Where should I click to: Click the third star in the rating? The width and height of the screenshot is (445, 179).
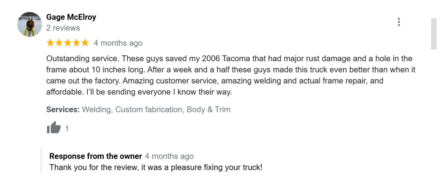pyautogui.click(x=67, y=43)
